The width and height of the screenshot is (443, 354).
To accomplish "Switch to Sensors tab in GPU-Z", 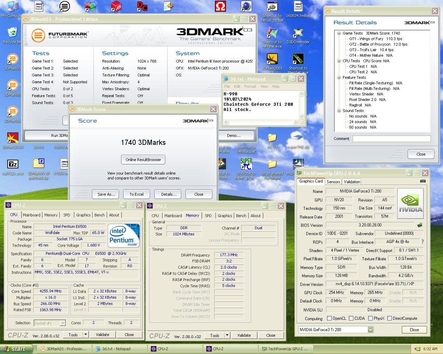I will 333,181.
